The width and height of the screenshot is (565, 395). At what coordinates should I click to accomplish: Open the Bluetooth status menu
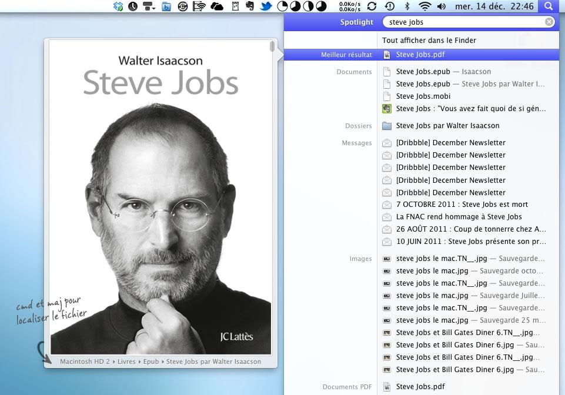pyautogui.click(x=407, y=7)
